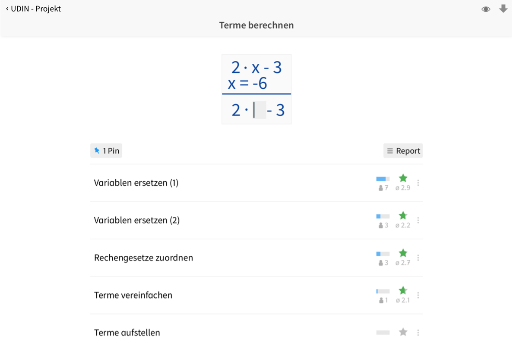The image size is (513, 342).
Task: Open the Terme vereinfachen exercise
Action: (x=133, y=295)
